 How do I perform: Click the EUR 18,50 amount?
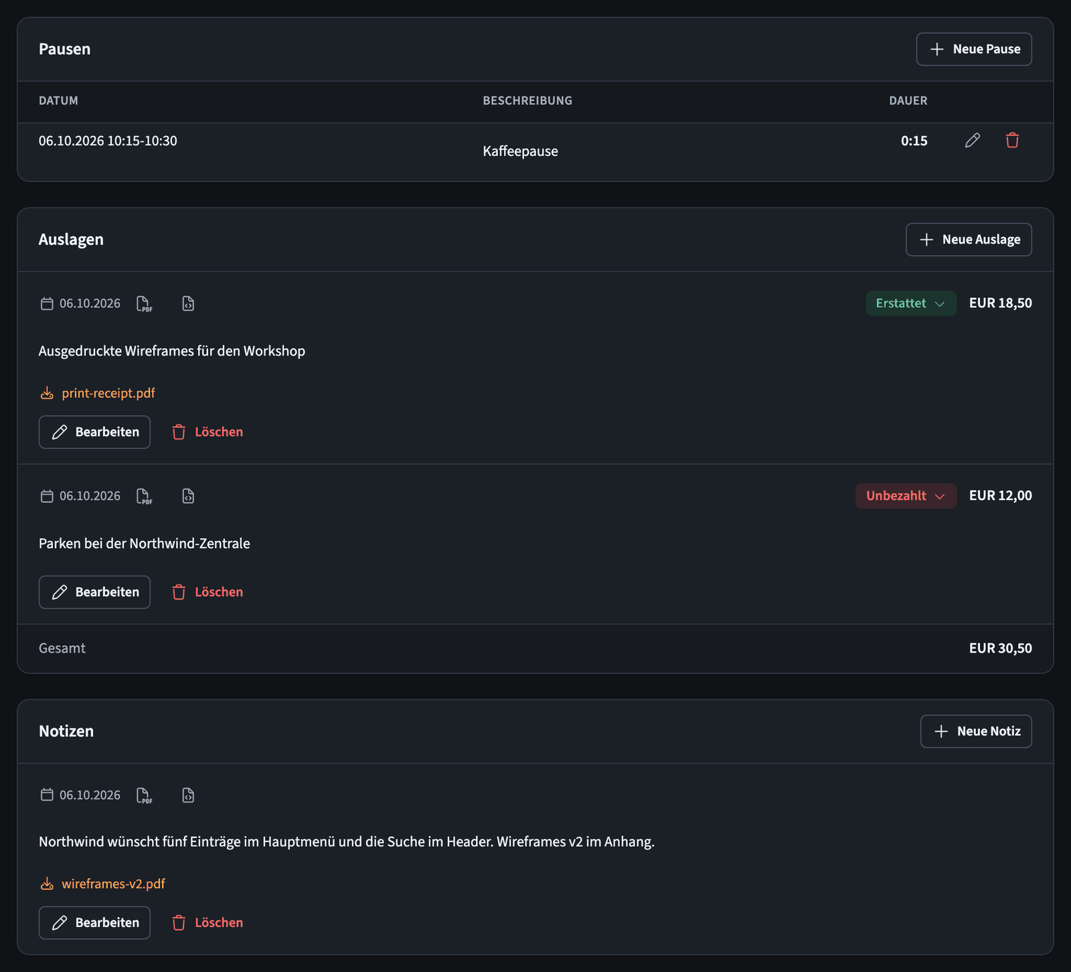click(1001, 303)
